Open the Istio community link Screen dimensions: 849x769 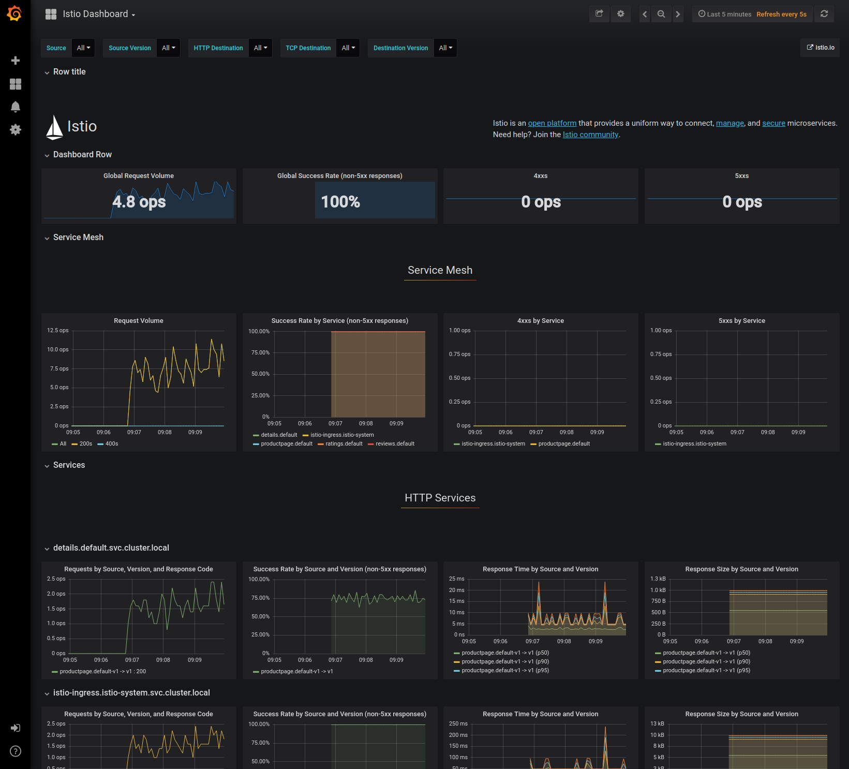point(590,135)
